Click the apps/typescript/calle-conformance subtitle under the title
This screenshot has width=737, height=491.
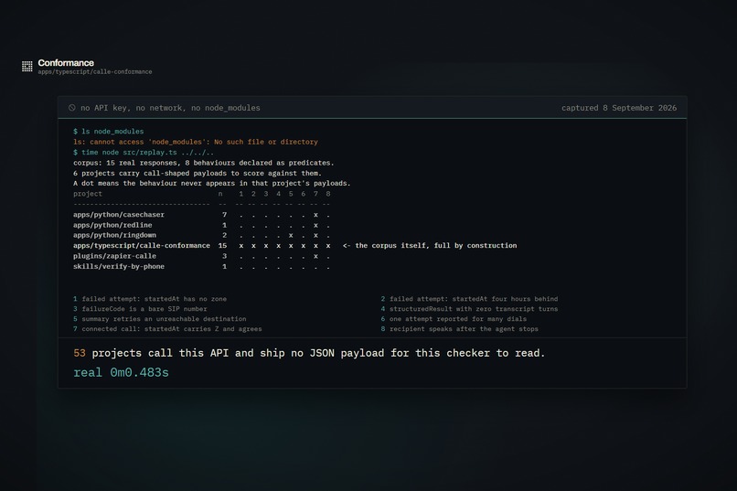(95, 72)
